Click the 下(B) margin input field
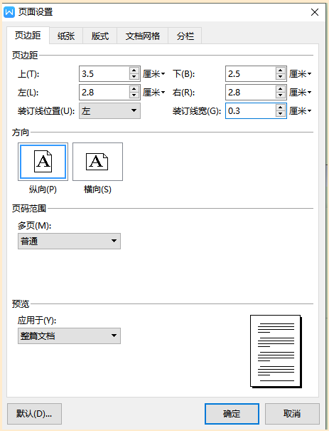329x431 pixels. [251, 73]
